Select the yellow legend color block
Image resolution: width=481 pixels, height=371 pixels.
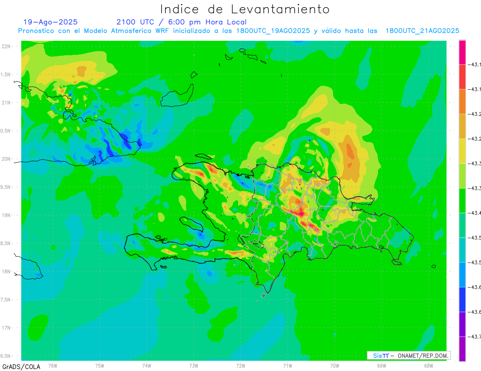[462, 151]
